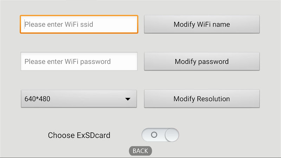Image resolution: width=281 pixels, height=158 pixels.
Task: Select the 'Please enter WiFi password' placeholder text
Action: tap(67, 62)
